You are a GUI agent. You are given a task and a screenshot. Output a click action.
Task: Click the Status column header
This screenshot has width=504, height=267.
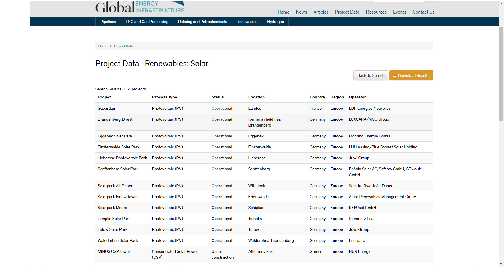tap(218, 97)
